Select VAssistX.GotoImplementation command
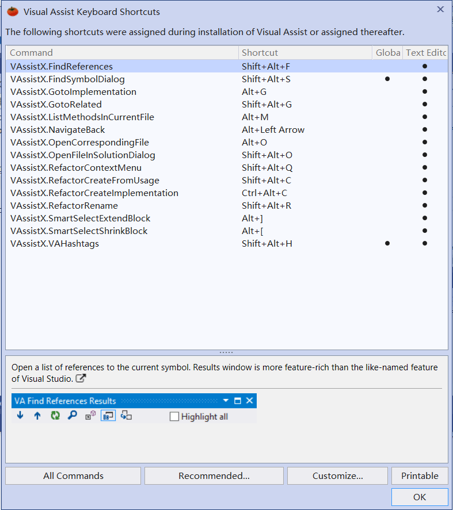Viewport: 453px width, 510px height. [73, 92]
